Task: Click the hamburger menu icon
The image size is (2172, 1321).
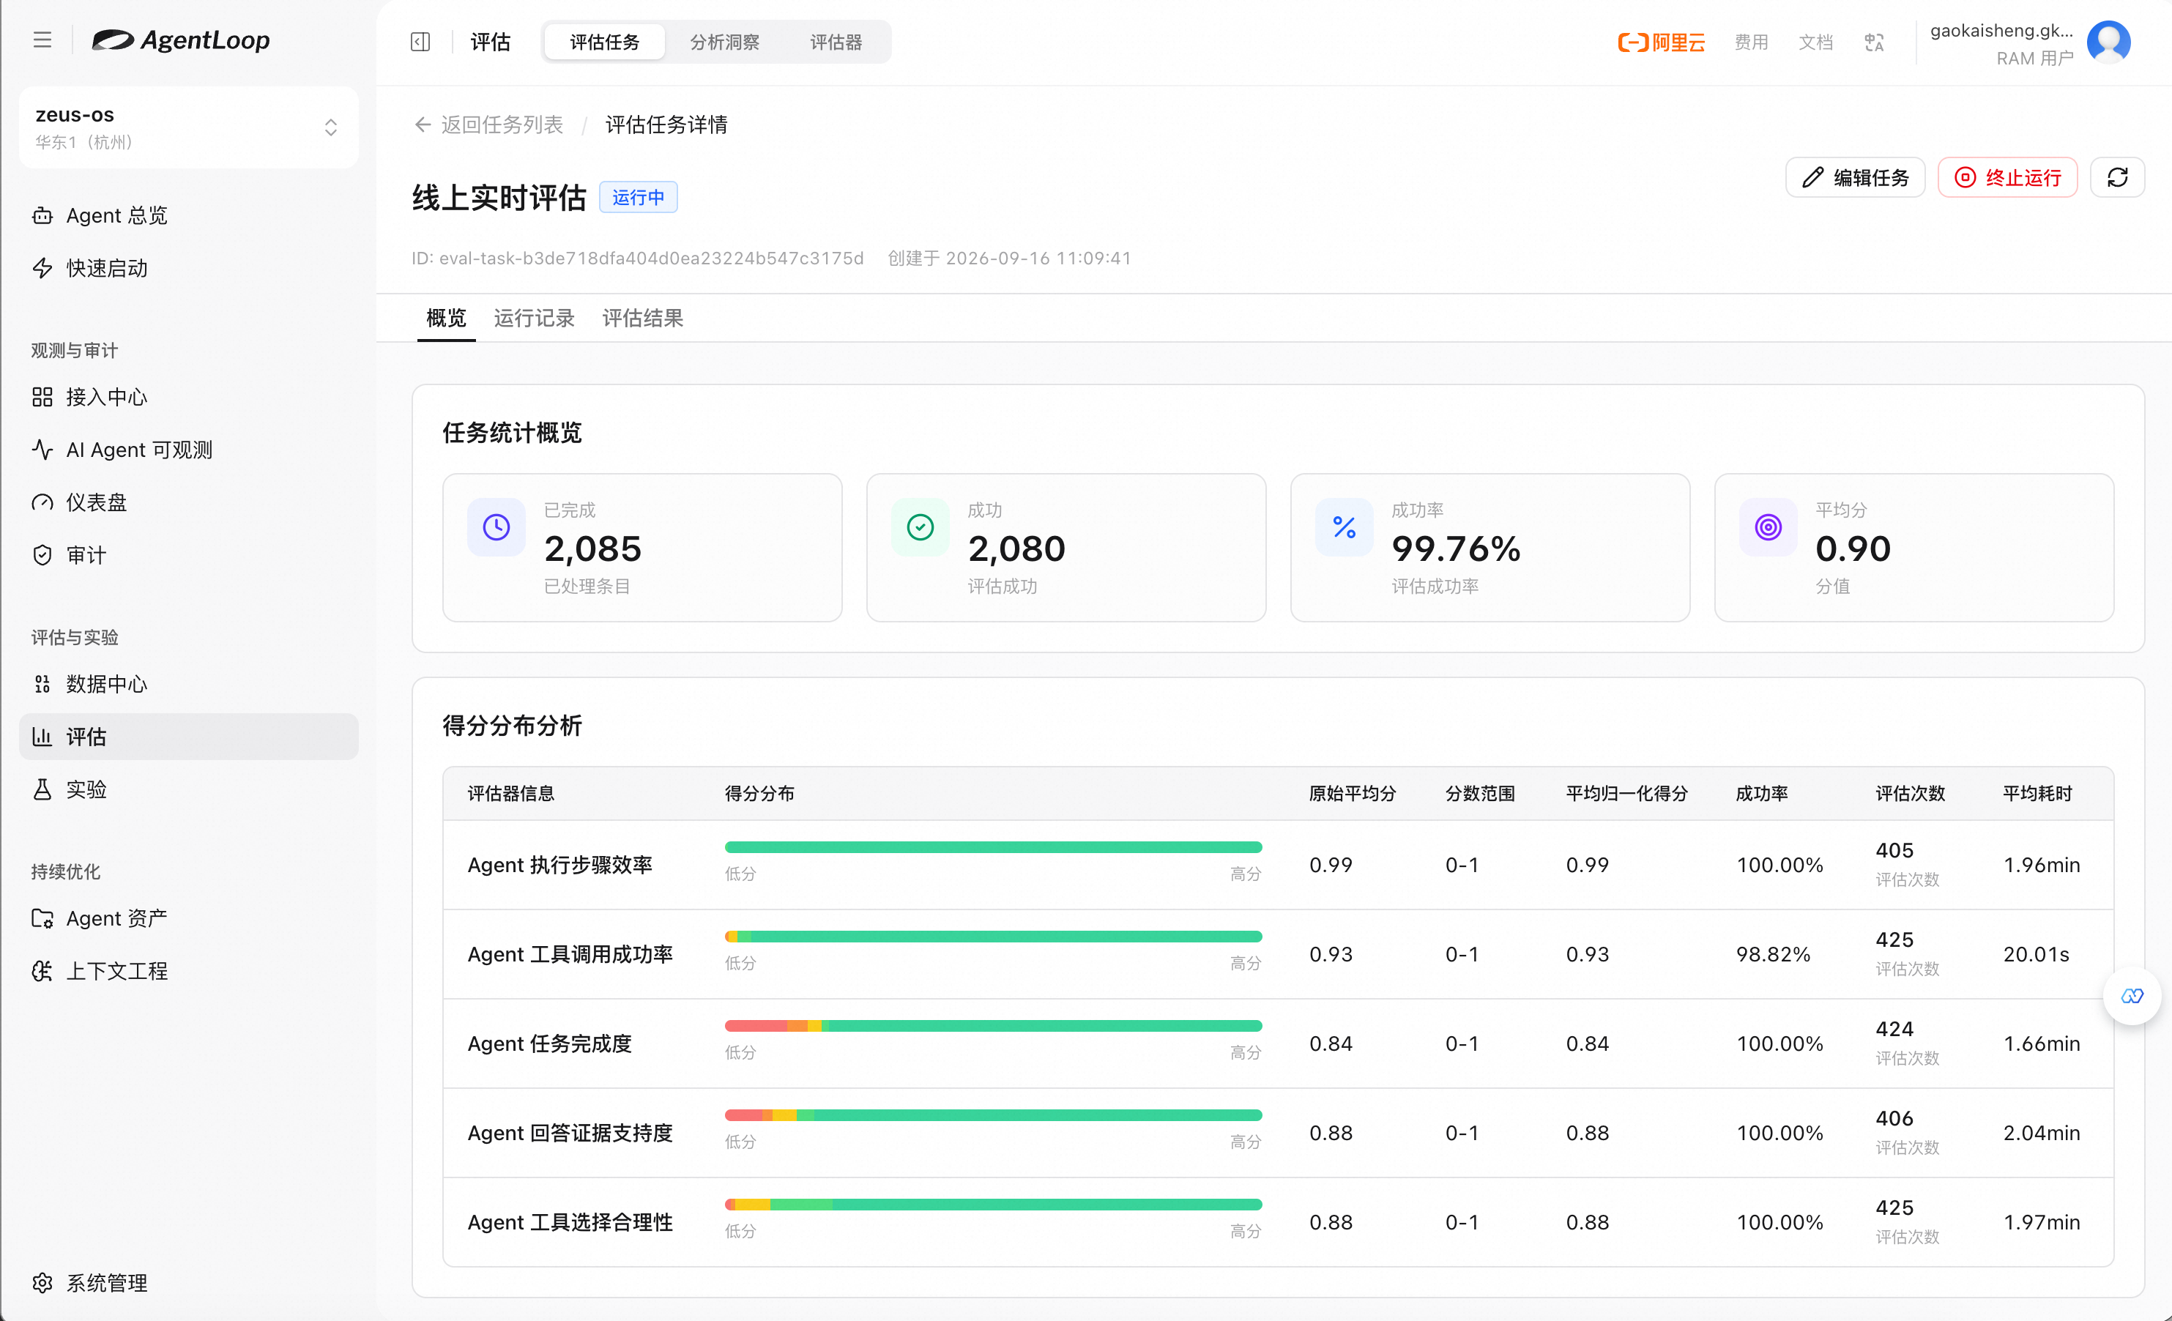Action: [x=42, y=40]
